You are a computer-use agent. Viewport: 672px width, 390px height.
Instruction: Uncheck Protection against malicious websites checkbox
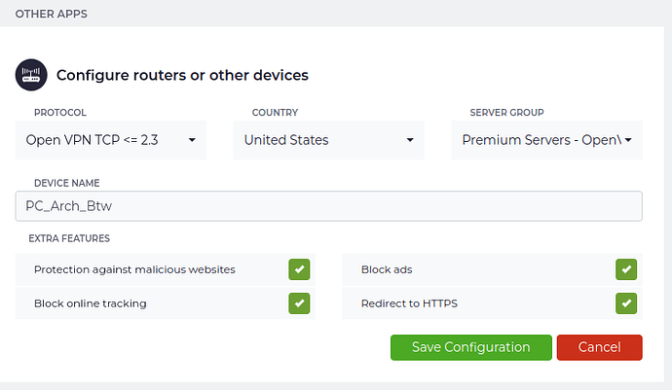(x=299, y=269)
